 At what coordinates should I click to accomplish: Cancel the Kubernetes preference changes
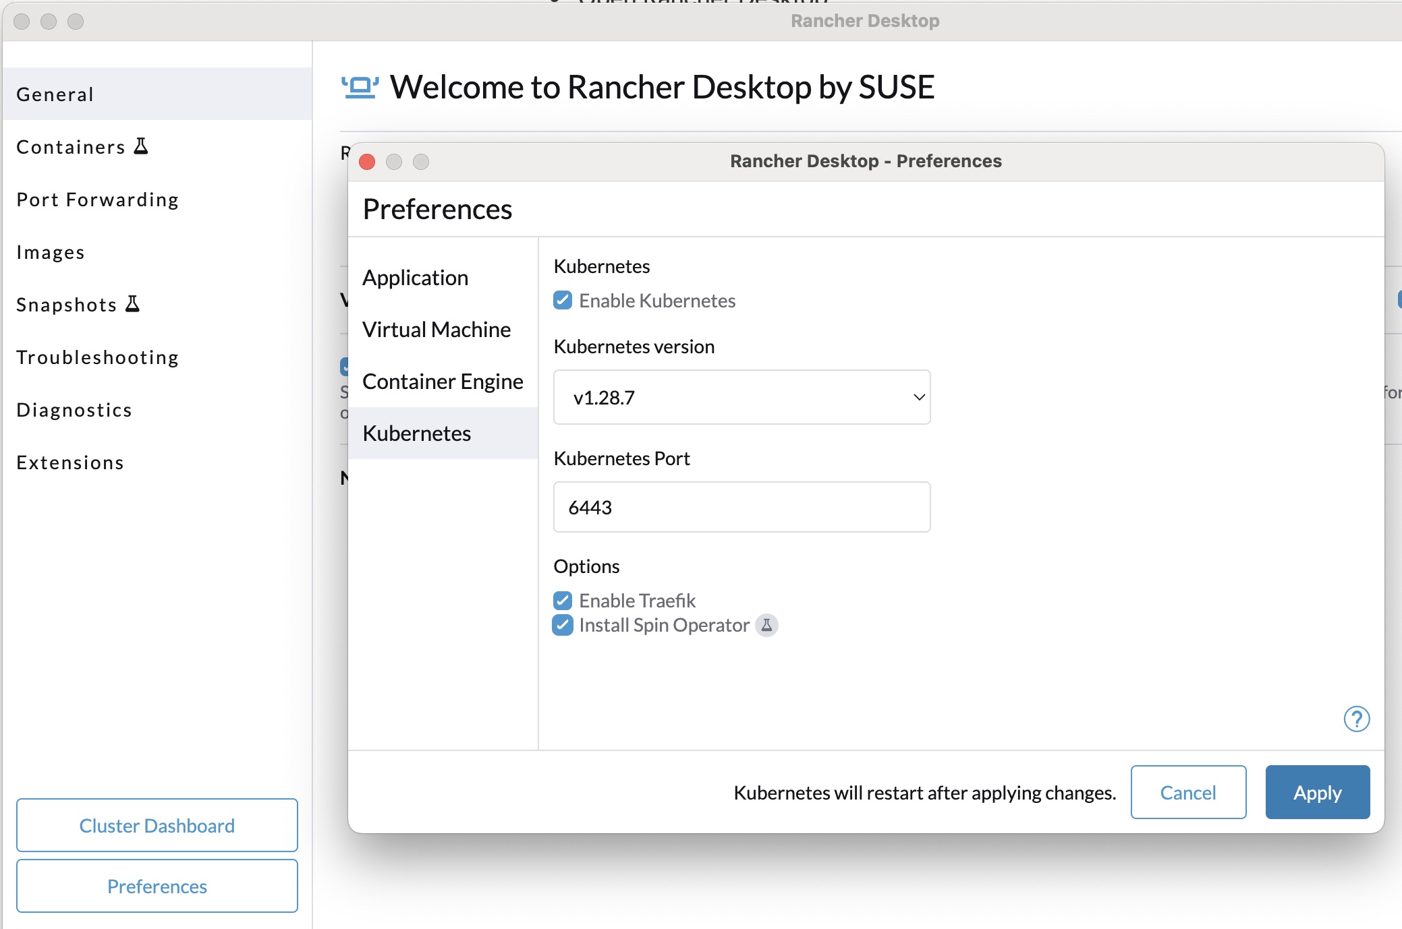pos(1188,792)
